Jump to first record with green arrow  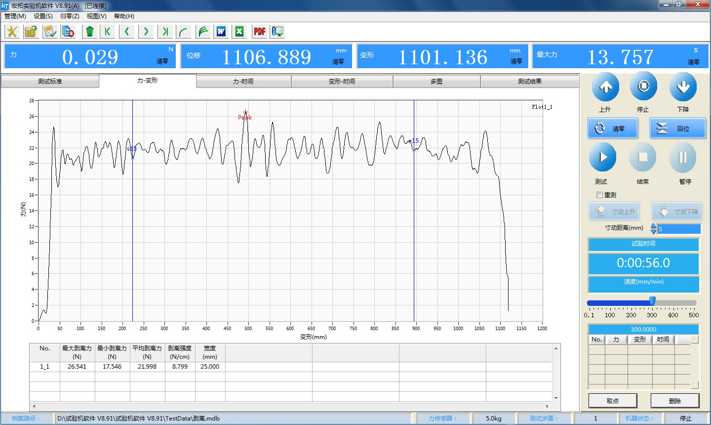[107, 32]
